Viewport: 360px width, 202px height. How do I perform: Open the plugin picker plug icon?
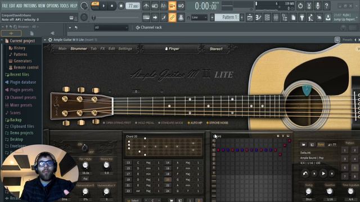(302, 17)
